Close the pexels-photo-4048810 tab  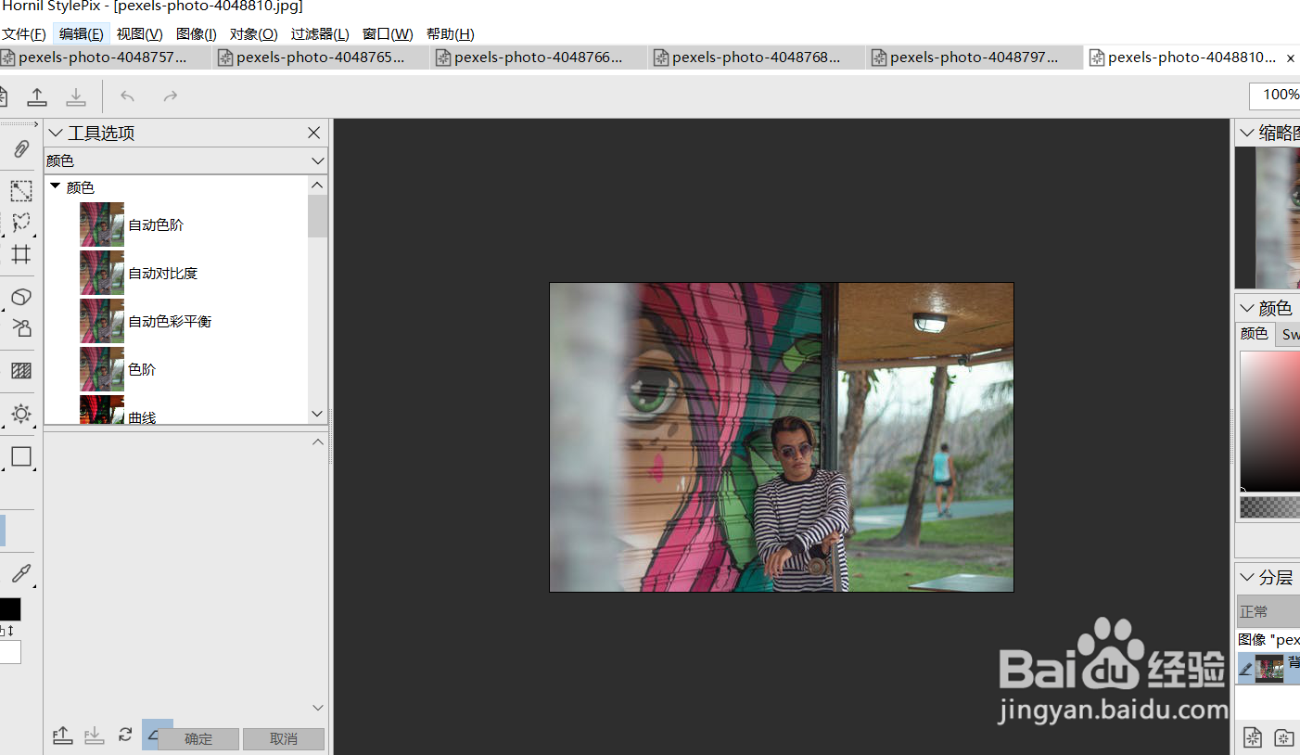tap(1291, 58)
